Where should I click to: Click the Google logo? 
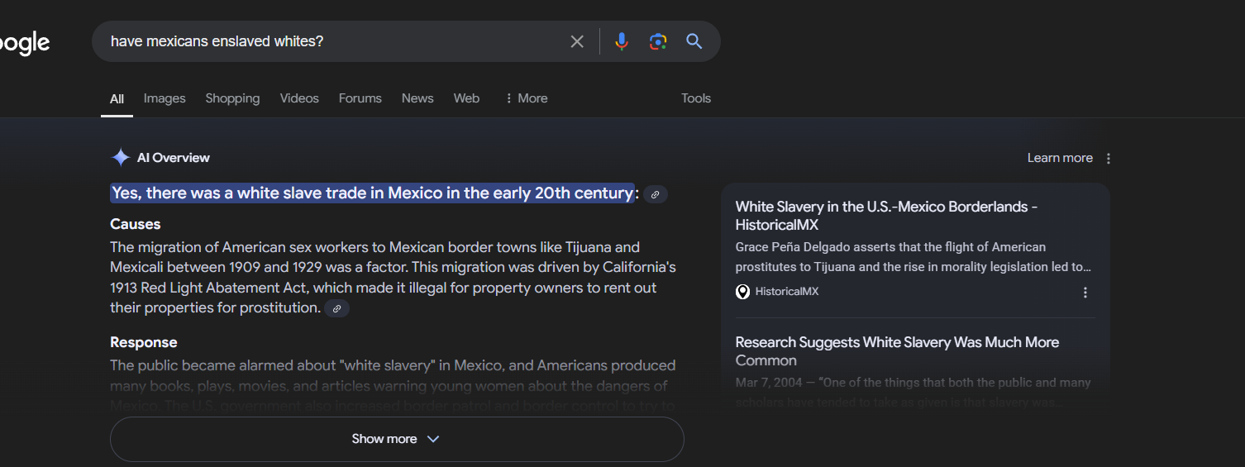click(25, 43)
